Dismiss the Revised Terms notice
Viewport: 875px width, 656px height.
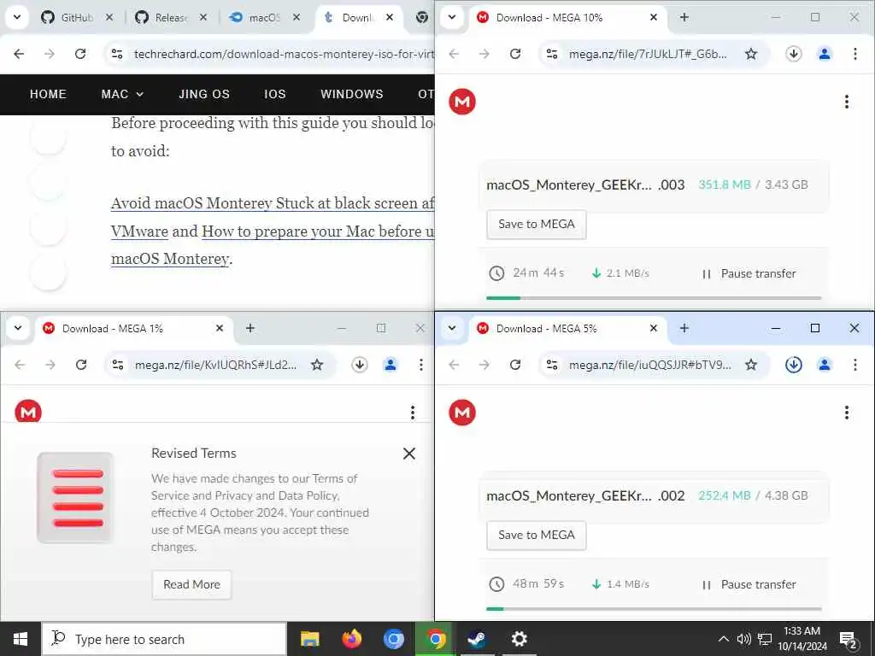(409, 454)
